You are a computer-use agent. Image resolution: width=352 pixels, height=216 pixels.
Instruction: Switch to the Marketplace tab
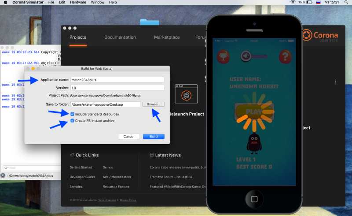click(167, 37)
